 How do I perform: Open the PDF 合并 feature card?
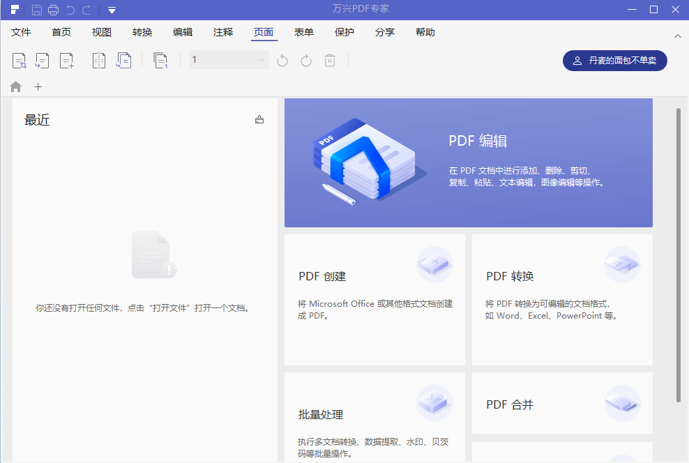[x=561, y=403]
